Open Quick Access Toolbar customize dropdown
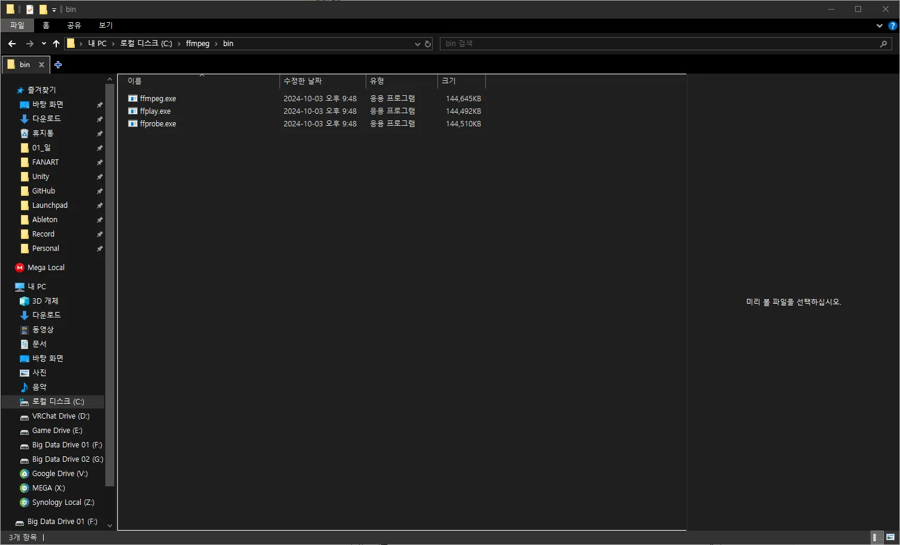900x545 pixels. pyautogui.click(x=54, y=10)
